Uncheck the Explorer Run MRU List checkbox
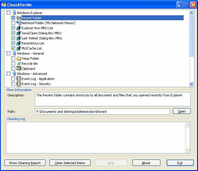This screenshot has width=198, height=171. (x=13, y=28)
